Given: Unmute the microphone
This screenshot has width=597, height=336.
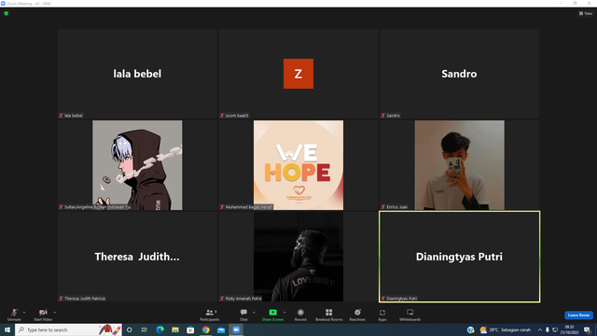Looking at the screenshot, I should 14,315.
